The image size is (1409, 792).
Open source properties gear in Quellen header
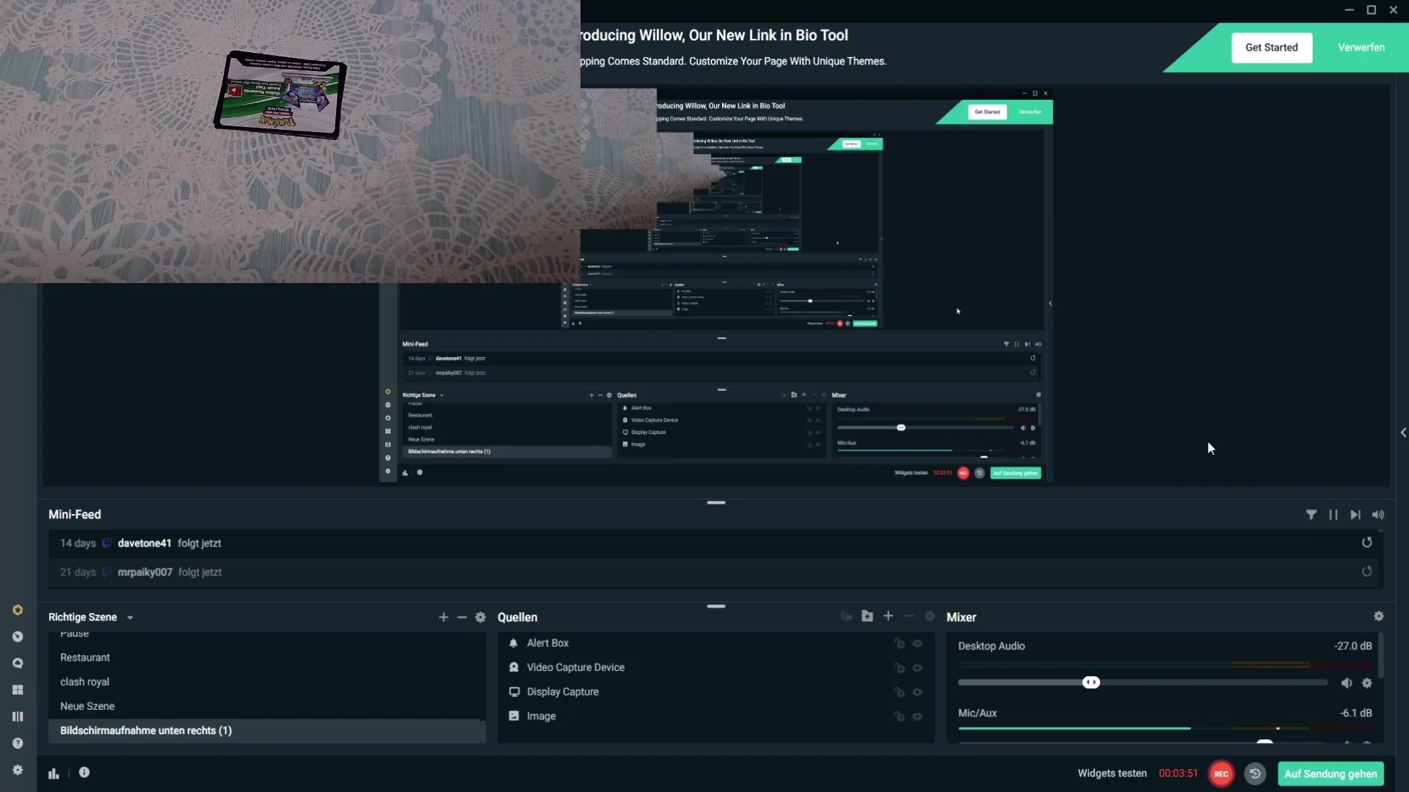[x=930, y=616]
